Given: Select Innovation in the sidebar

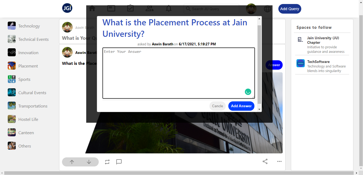Looking at the screenshot, I should point(28,53).
